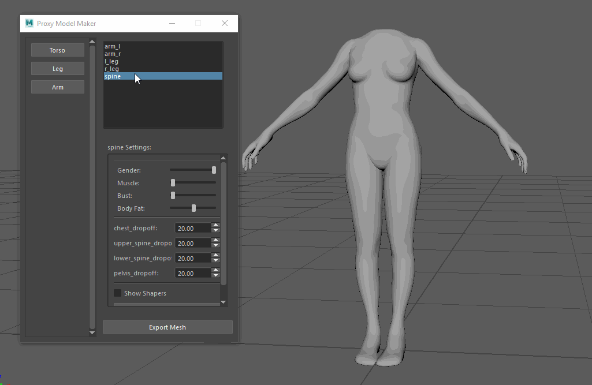
Task: Increase chest_dropoff with the up arrow
Action: pyautogui.click(x=215, y=225)
